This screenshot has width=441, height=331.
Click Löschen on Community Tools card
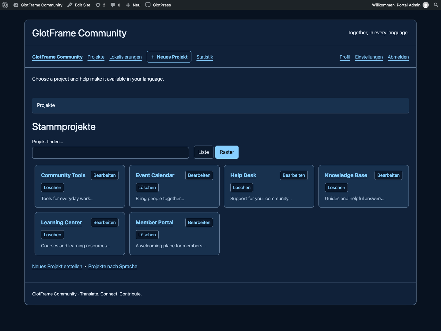tap(52, 188)
